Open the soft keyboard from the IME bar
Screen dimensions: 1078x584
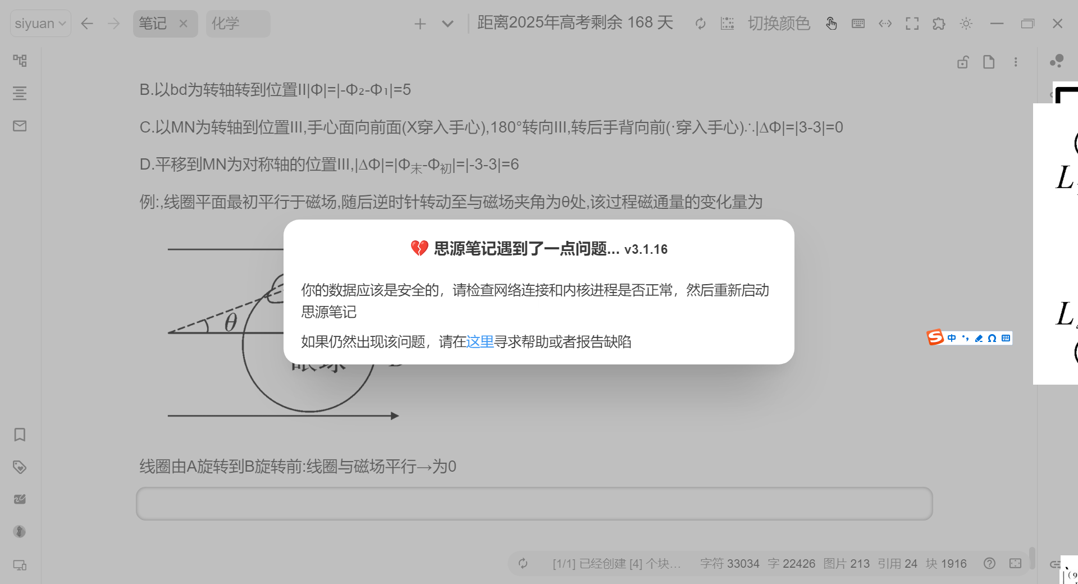pos(1006,338)
